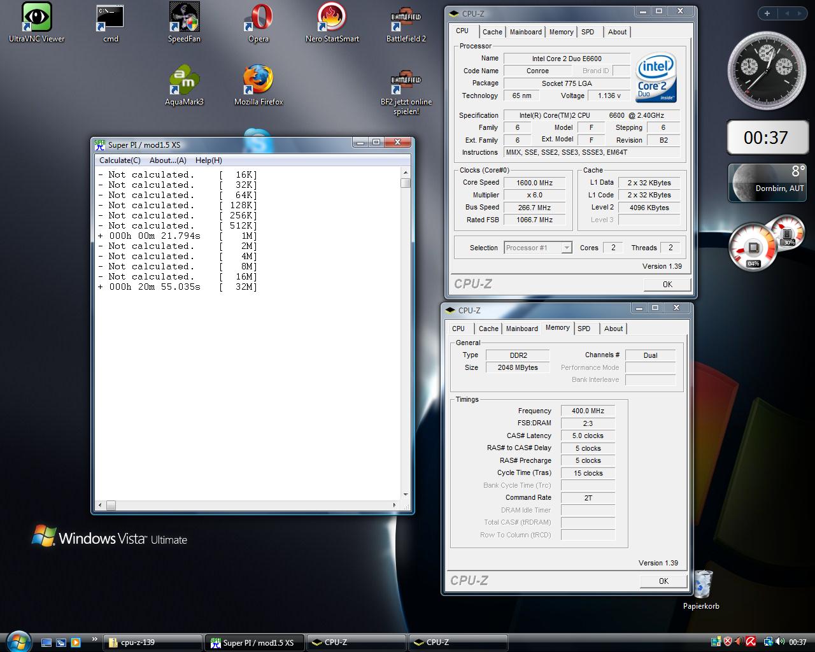Image resolution: width=815 pixels, height=652 pixels.
Task: Open the Processor #1 Selection dropdown
Action: 538,248
